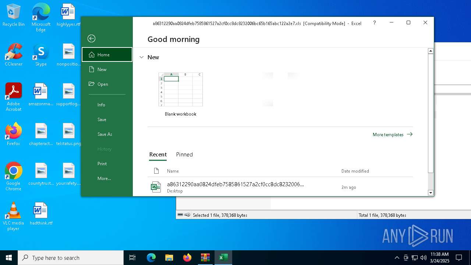Image resolution: width=471 pixels, height=265 pixels.
Task: Click Save in the sidebar
Action: pyautogui.click(x=107, y=120)
